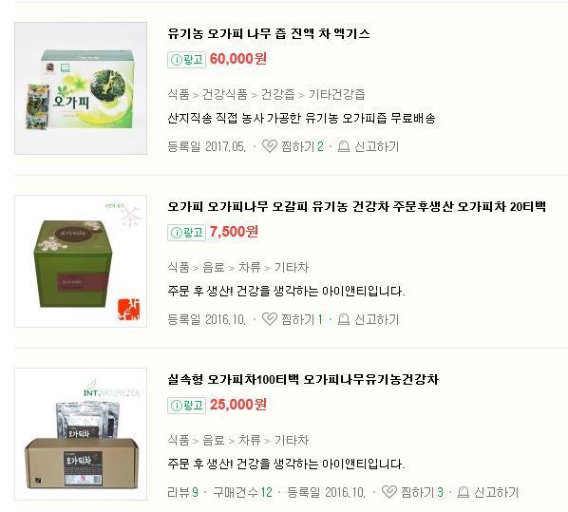
Task: Select the 건강식품 category breadcrumb
Action: click(x=224, y=95)
